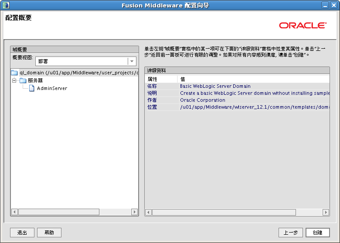Click the AdminServer document icon
This screenshot has width=340, height=243.
pyautogui.click(x=32, y=88)
